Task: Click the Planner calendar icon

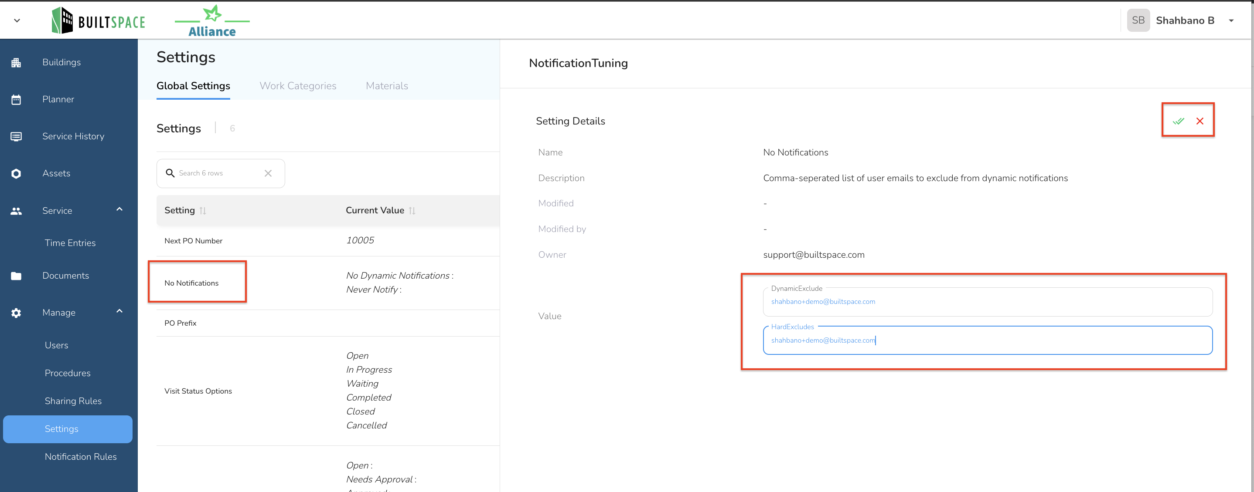Action: [x=16, y=100]
